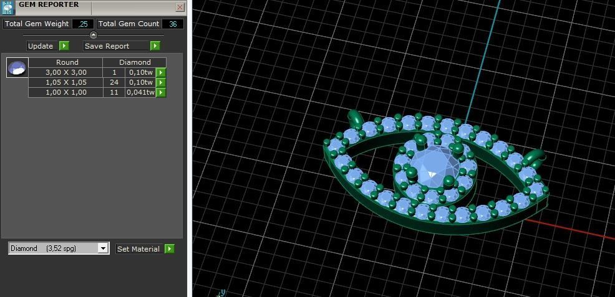The width and height of the screenshot is (615, 297).
Task: Select the 1,00 X 1,00 size cell
Action: [65, 92]
